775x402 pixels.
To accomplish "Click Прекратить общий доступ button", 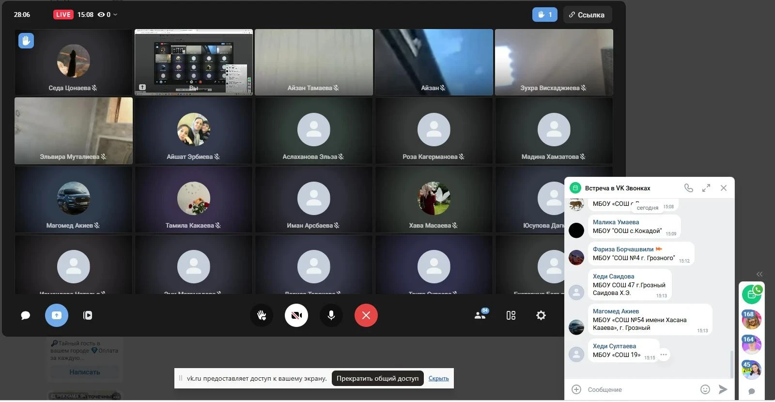I will pyautogui.click(x=378, y=378).
